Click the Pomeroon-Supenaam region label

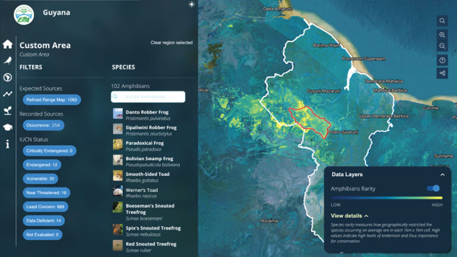(364, 59)
